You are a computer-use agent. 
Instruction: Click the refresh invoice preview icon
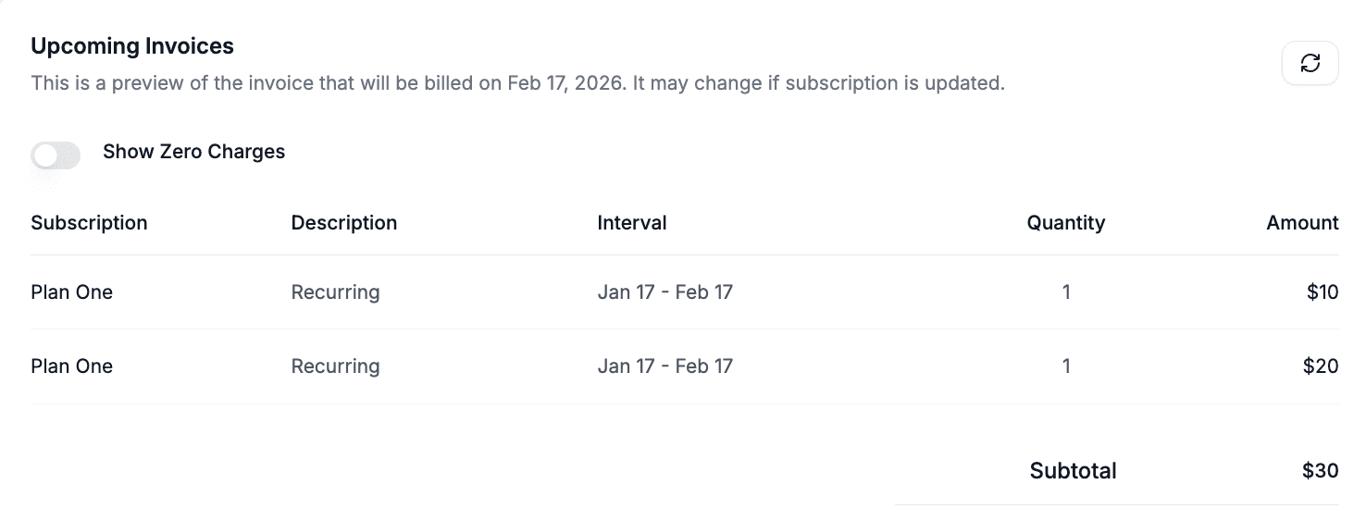pyautogui.click(x=1310, y=63)
